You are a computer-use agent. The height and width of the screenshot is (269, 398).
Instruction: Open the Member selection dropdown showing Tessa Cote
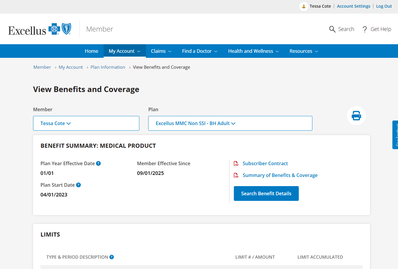click(x=86, y=123)
